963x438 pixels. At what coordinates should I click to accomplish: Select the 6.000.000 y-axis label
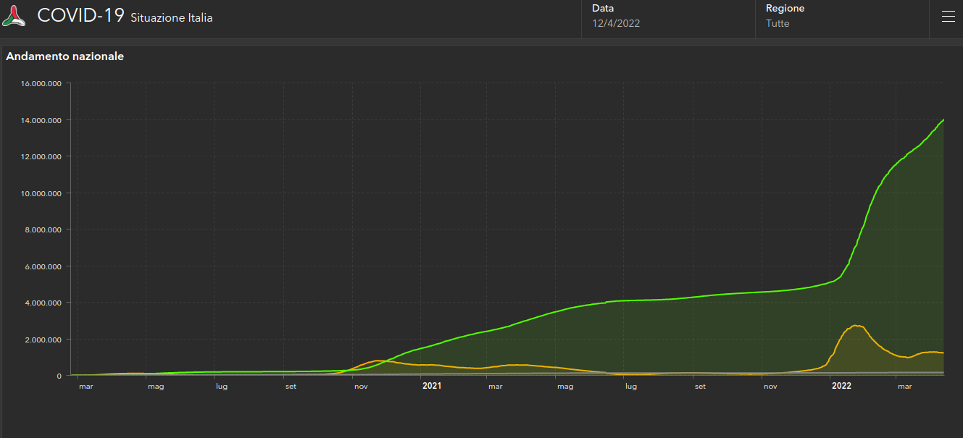click(43, 266)
